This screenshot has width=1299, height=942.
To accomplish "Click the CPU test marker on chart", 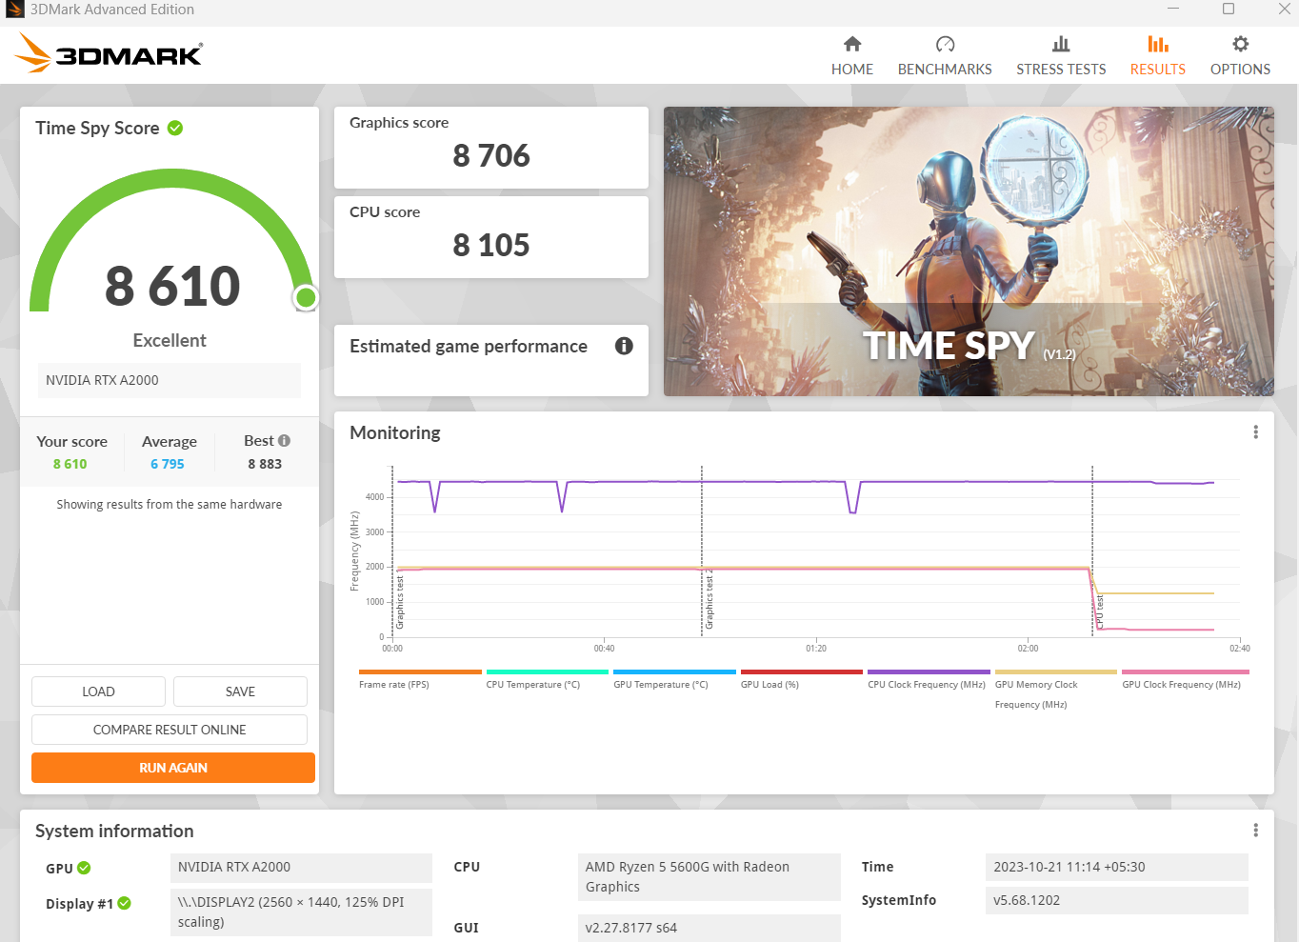I will (1099, 611).
